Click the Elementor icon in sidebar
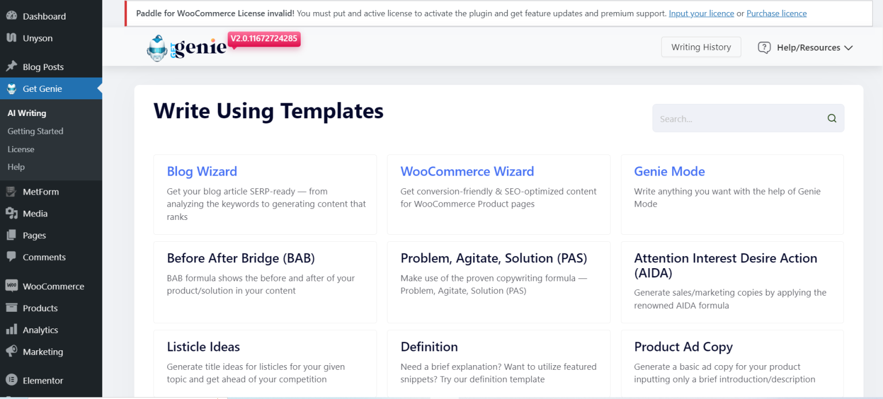Viewport: 883px width, 399px height. click(x=11, y=380)
